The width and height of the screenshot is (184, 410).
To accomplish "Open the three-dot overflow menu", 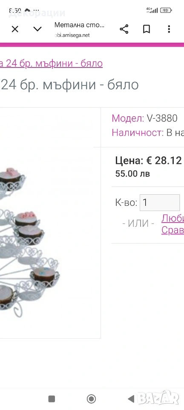I will pyautogui.click(x=169, y=29).
